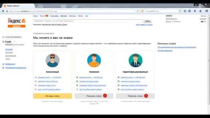Viewport: 210px width, 118px height.
Task: Click the goods and services search field
Action: [88, 21]
